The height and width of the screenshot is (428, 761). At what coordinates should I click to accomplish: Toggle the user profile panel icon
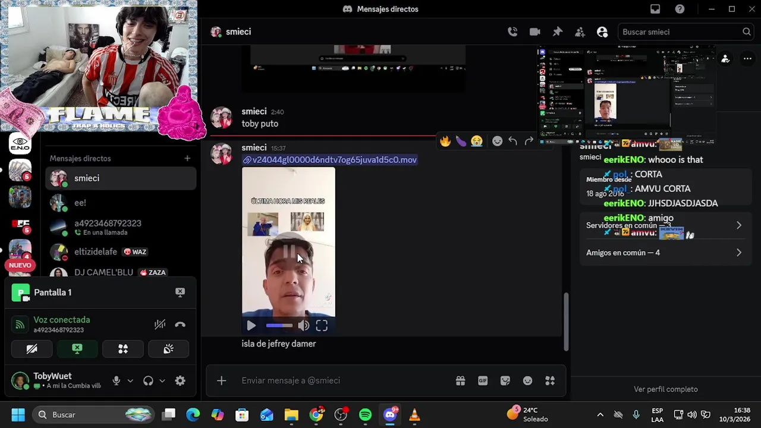(x=602, y=32)
